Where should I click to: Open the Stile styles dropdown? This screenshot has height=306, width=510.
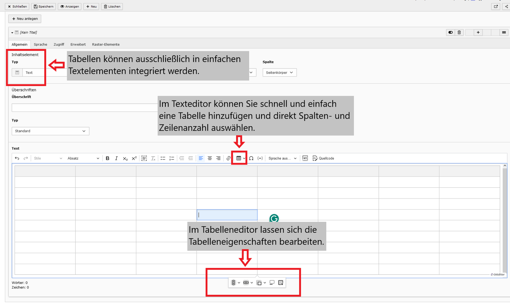coord(48,158)
